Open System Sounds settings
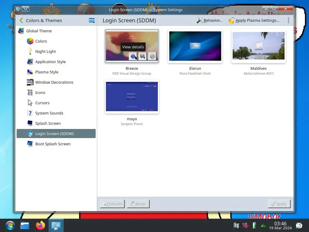 point(56,113)
